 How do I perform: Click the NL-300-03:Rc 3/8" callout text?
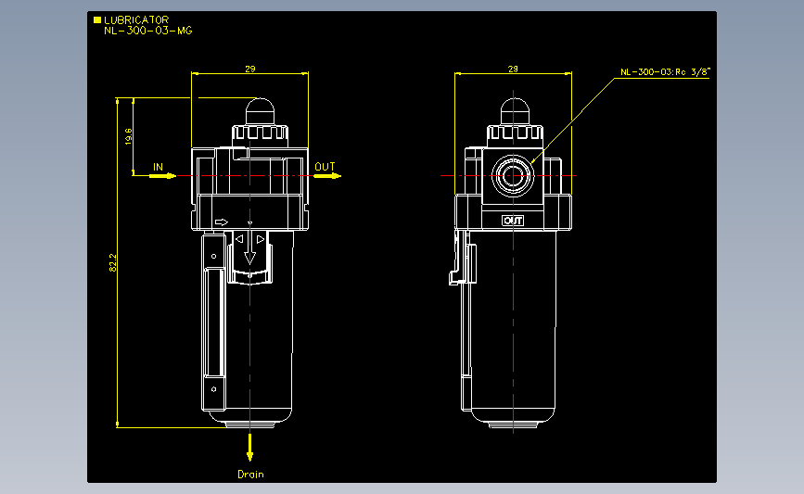(x=665, y=71)
